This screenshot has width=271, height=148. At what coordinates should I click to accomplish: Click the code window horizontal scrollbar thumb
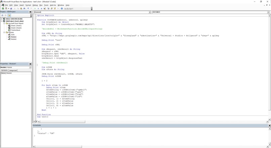point(63,121)
